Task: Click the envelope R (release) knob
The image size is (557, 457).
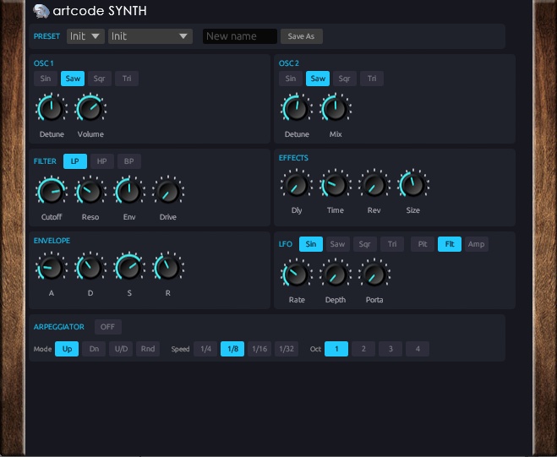Action: [x=168, y=268]
